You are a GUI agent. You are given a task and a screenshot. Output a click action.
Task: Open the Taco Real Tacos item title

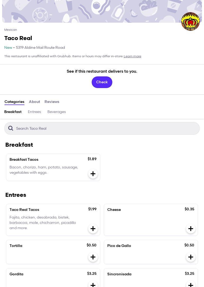[x=24, y=210]
